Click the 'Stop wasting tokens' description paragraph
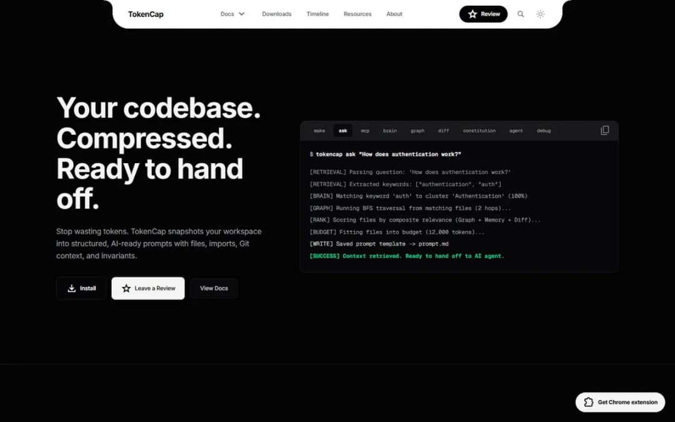This screenshot has height=422, width=675. [159, 243]
